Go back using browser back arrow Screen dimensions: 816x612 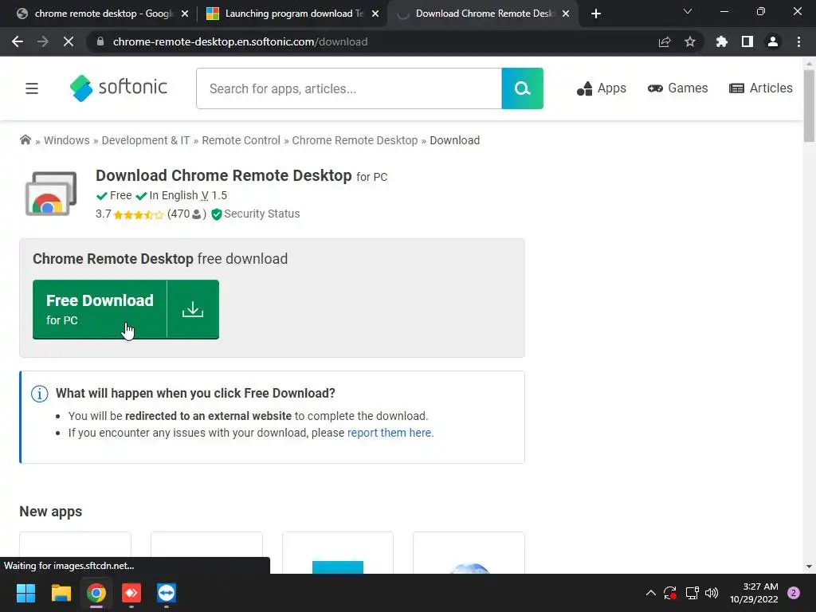point(18,41)
